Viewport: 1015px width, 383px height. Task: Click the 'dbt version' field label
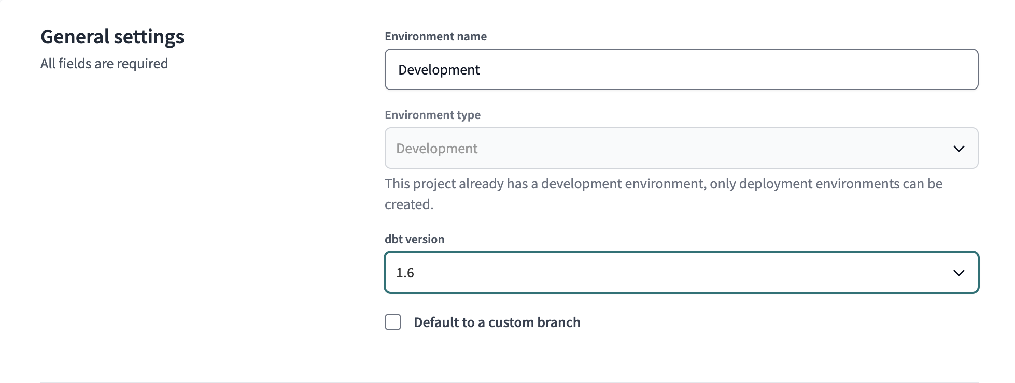tap(414, 239)
